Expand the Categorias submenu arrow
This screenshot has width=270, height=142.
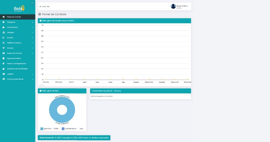(x=32, y=22)
